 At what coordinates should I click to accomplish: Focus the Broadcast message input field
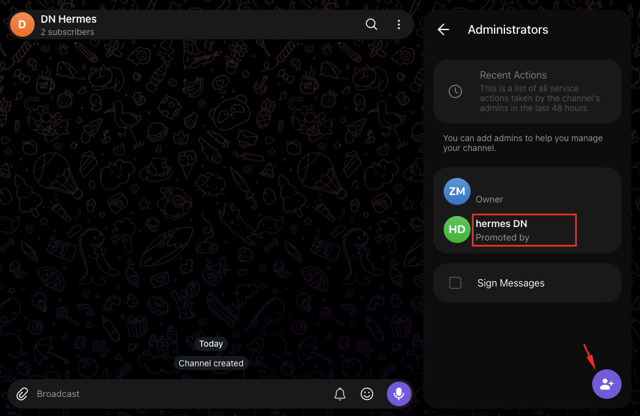(180, 394)
